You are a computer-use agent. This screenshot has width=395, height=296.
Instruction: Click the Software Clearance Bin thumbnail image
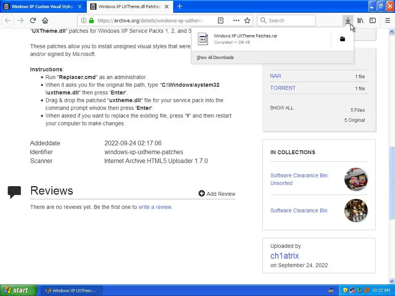tap(356, 210)
